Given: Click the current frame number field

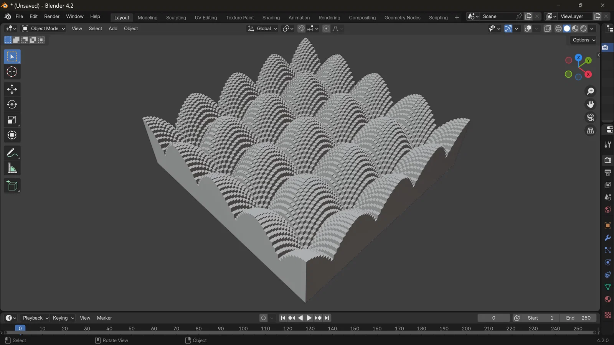Looking at the screenshot, I should pos(494,318).
